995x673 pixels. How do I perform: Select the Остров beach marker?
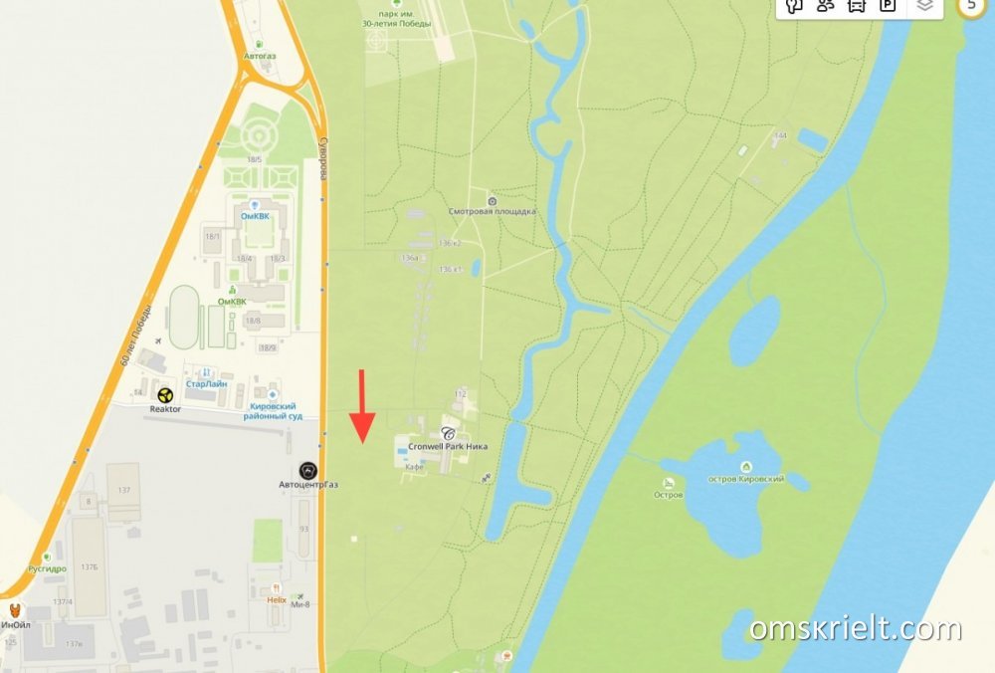click(x=668, y=484)
